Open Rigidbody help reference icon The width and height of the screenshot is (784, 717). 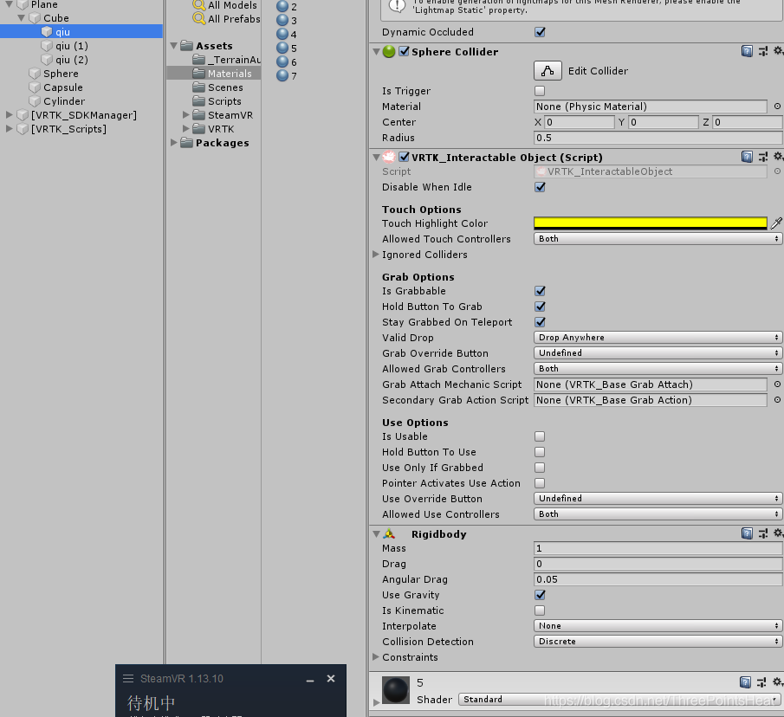tap(747, 533)
